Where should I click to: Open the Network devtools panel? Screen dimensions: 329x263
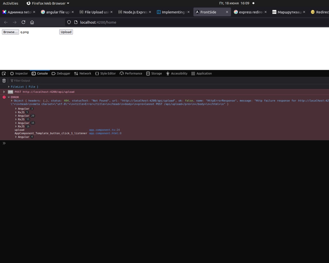(x=83, y=73)
